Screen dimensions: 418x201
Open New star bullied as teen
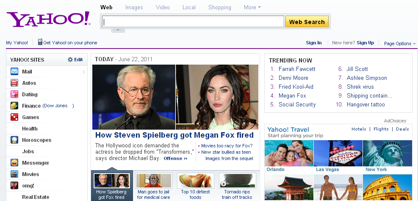point(226,152)
